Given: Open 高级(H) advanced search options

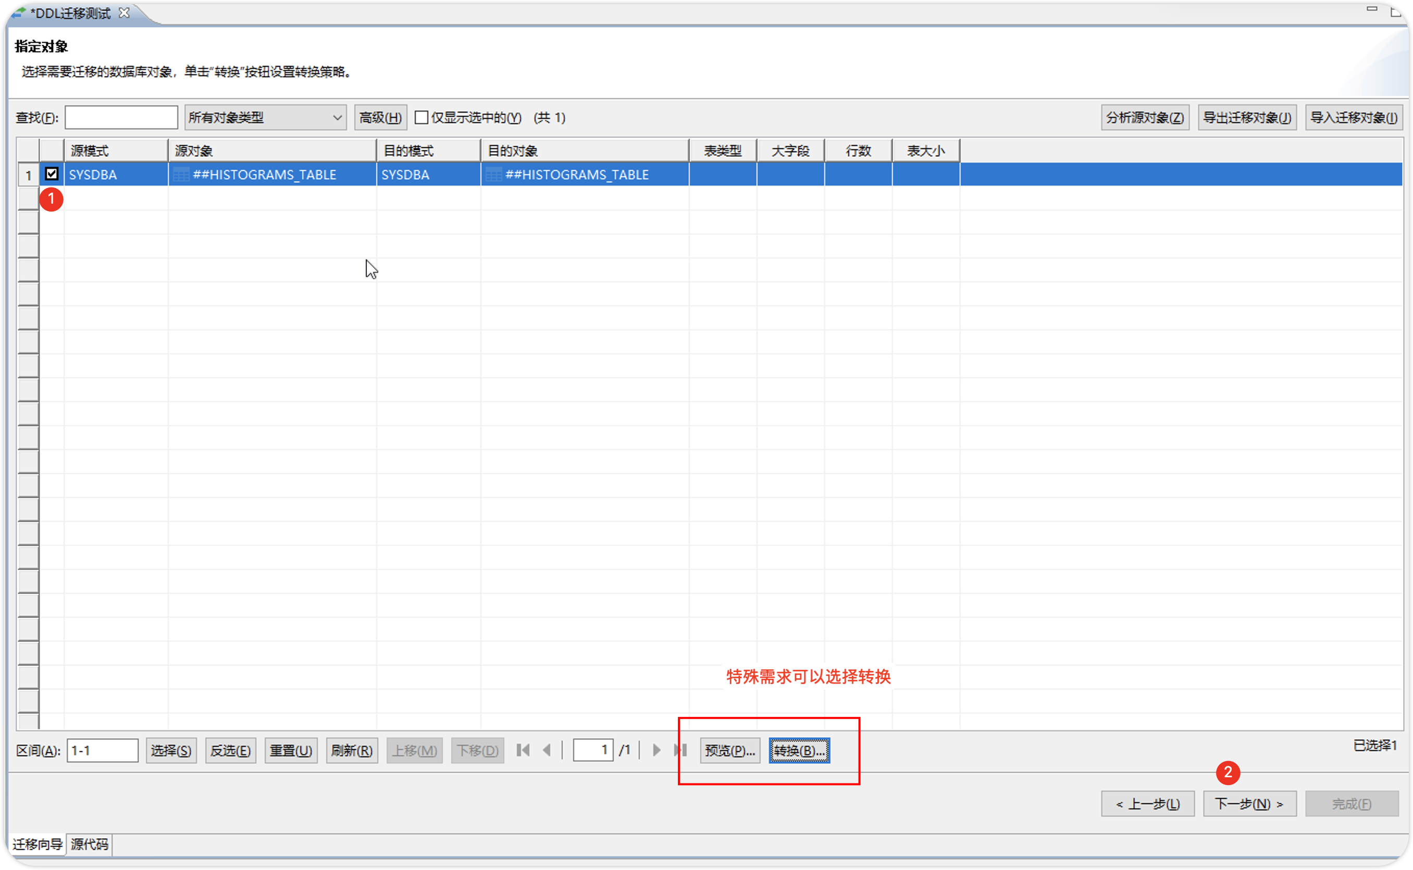Looking at the screenshot, I should [x=380, y=117].
